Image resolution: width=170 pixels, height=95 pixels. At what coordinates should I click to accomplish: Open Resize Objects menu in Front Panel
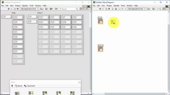pos(51,9)
